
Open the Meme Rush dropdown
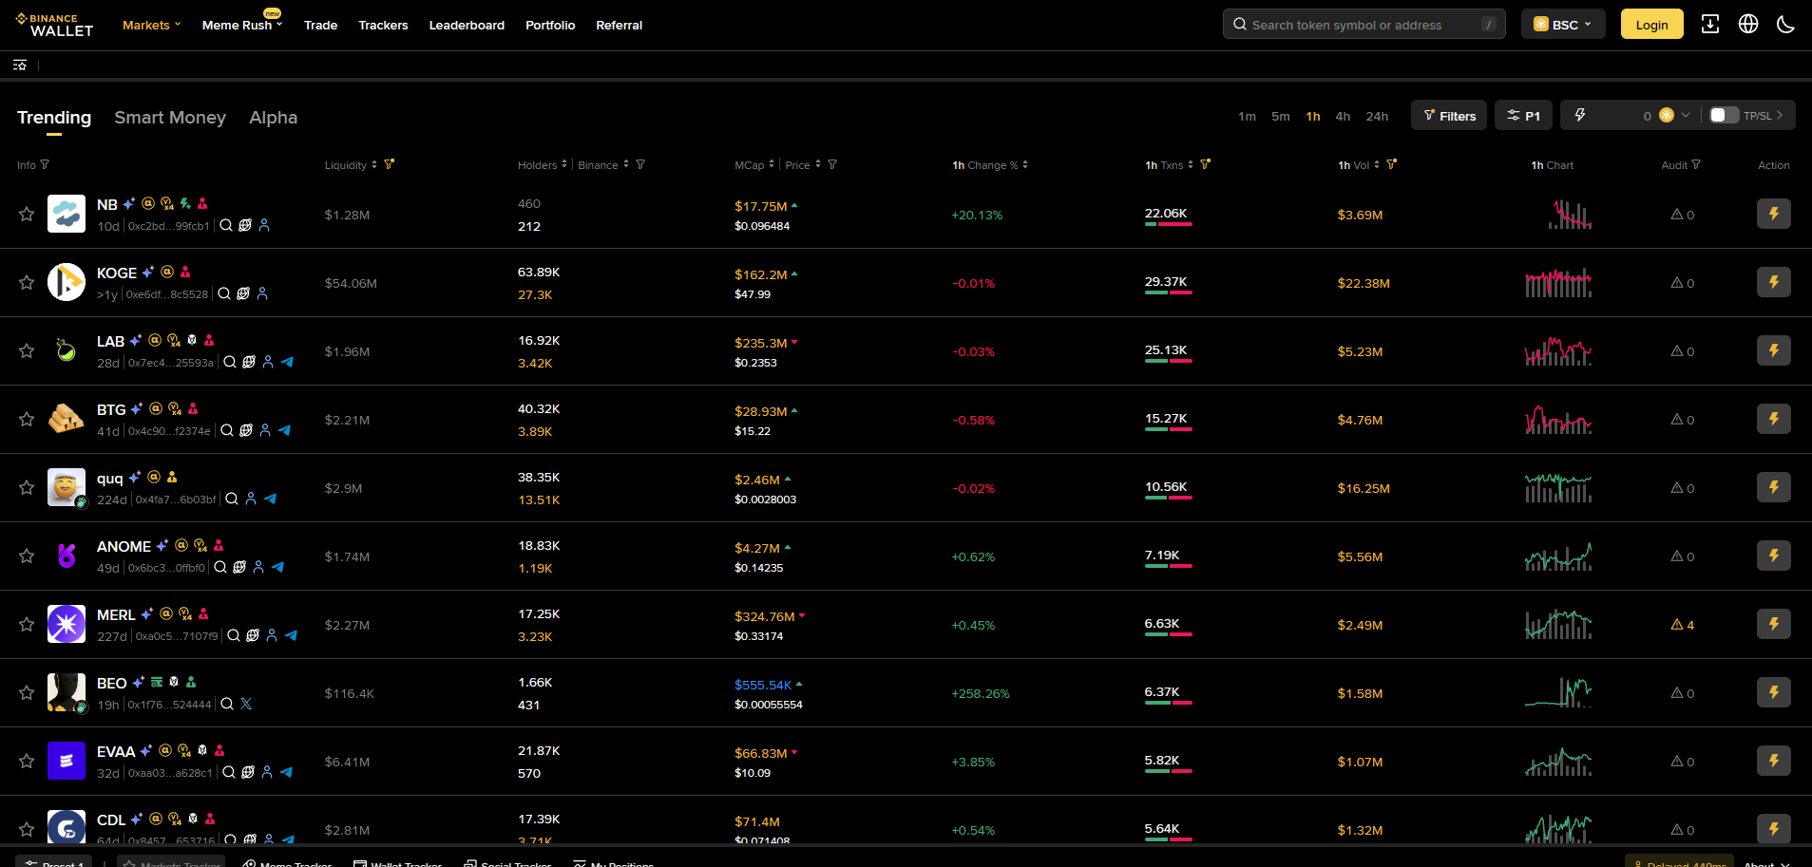point(238,25)
